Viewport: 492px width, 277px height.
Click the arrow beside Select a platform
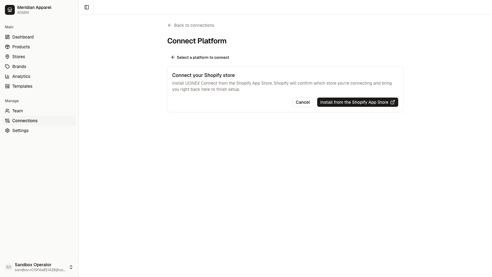pos(173,57)
